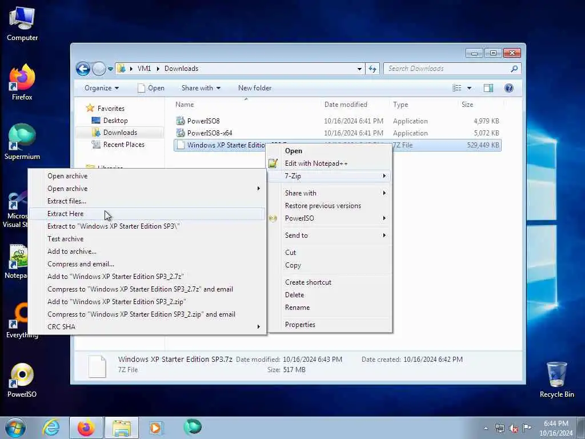Screen dimensions: 585x439
Task: Open Supermium from the taskbar
Action: click(x=193, y=427)
